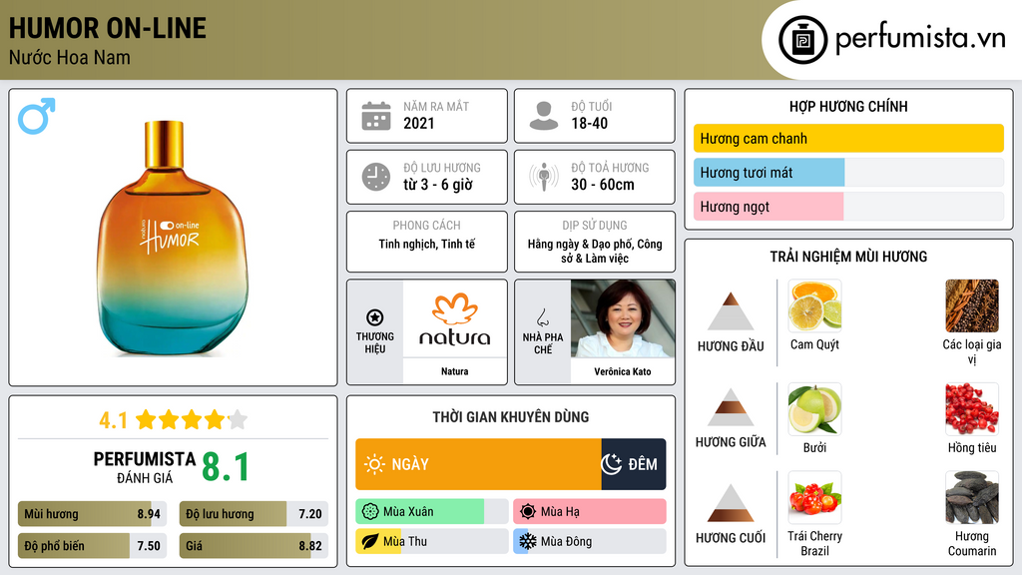Image resolution: width=1022 pixels, height=575 pixels.
Task: Click the Nước Hoa Nam subtitle
Action: [x=70, y=57]
